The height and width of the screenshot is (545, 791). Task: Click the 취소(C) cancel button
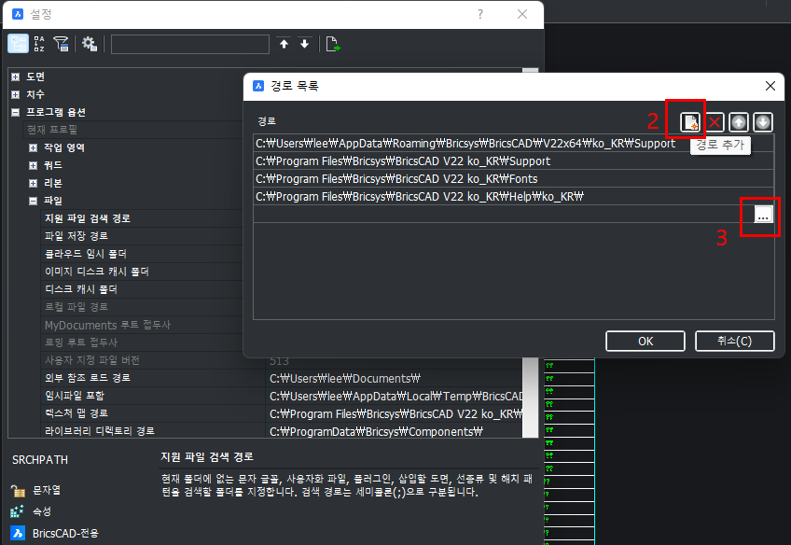[734, 342]
